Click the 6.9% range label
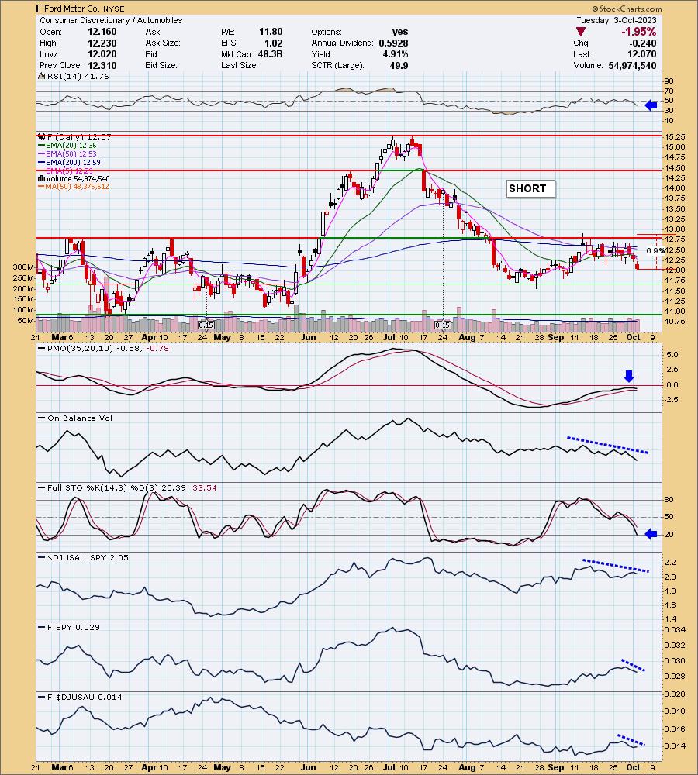698x775 pixels. click(655, 250)
